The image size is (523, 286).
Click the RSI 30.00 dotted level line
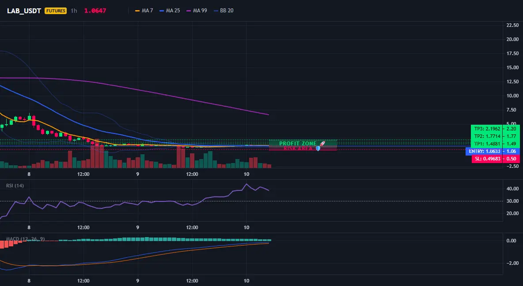251,201
